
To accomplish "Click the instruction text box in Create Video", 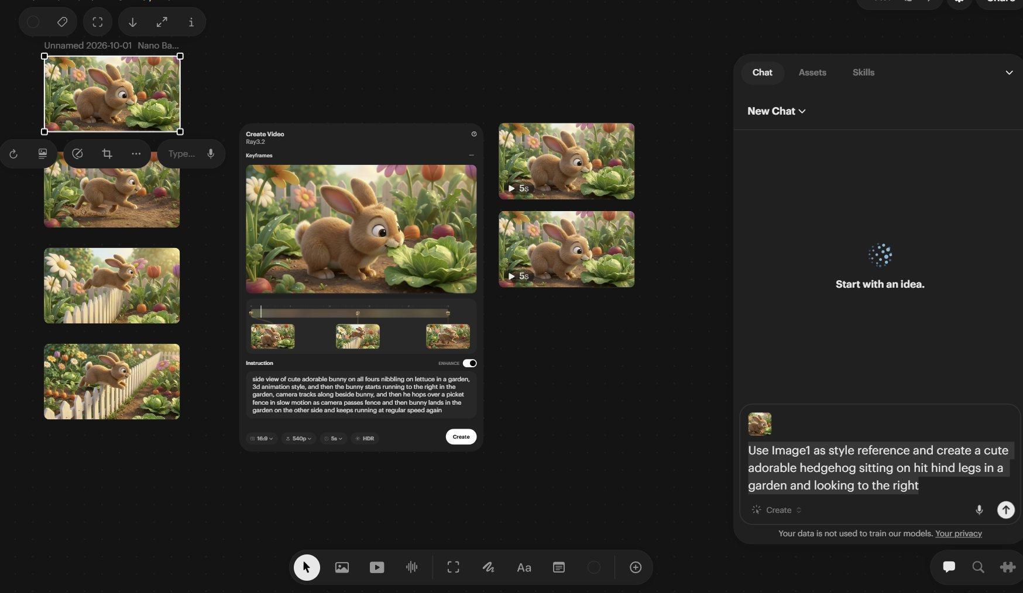I will (361, 395).
